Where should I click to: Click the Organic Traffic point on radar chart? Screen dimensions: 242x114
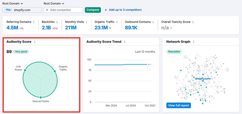click(55, 71)
